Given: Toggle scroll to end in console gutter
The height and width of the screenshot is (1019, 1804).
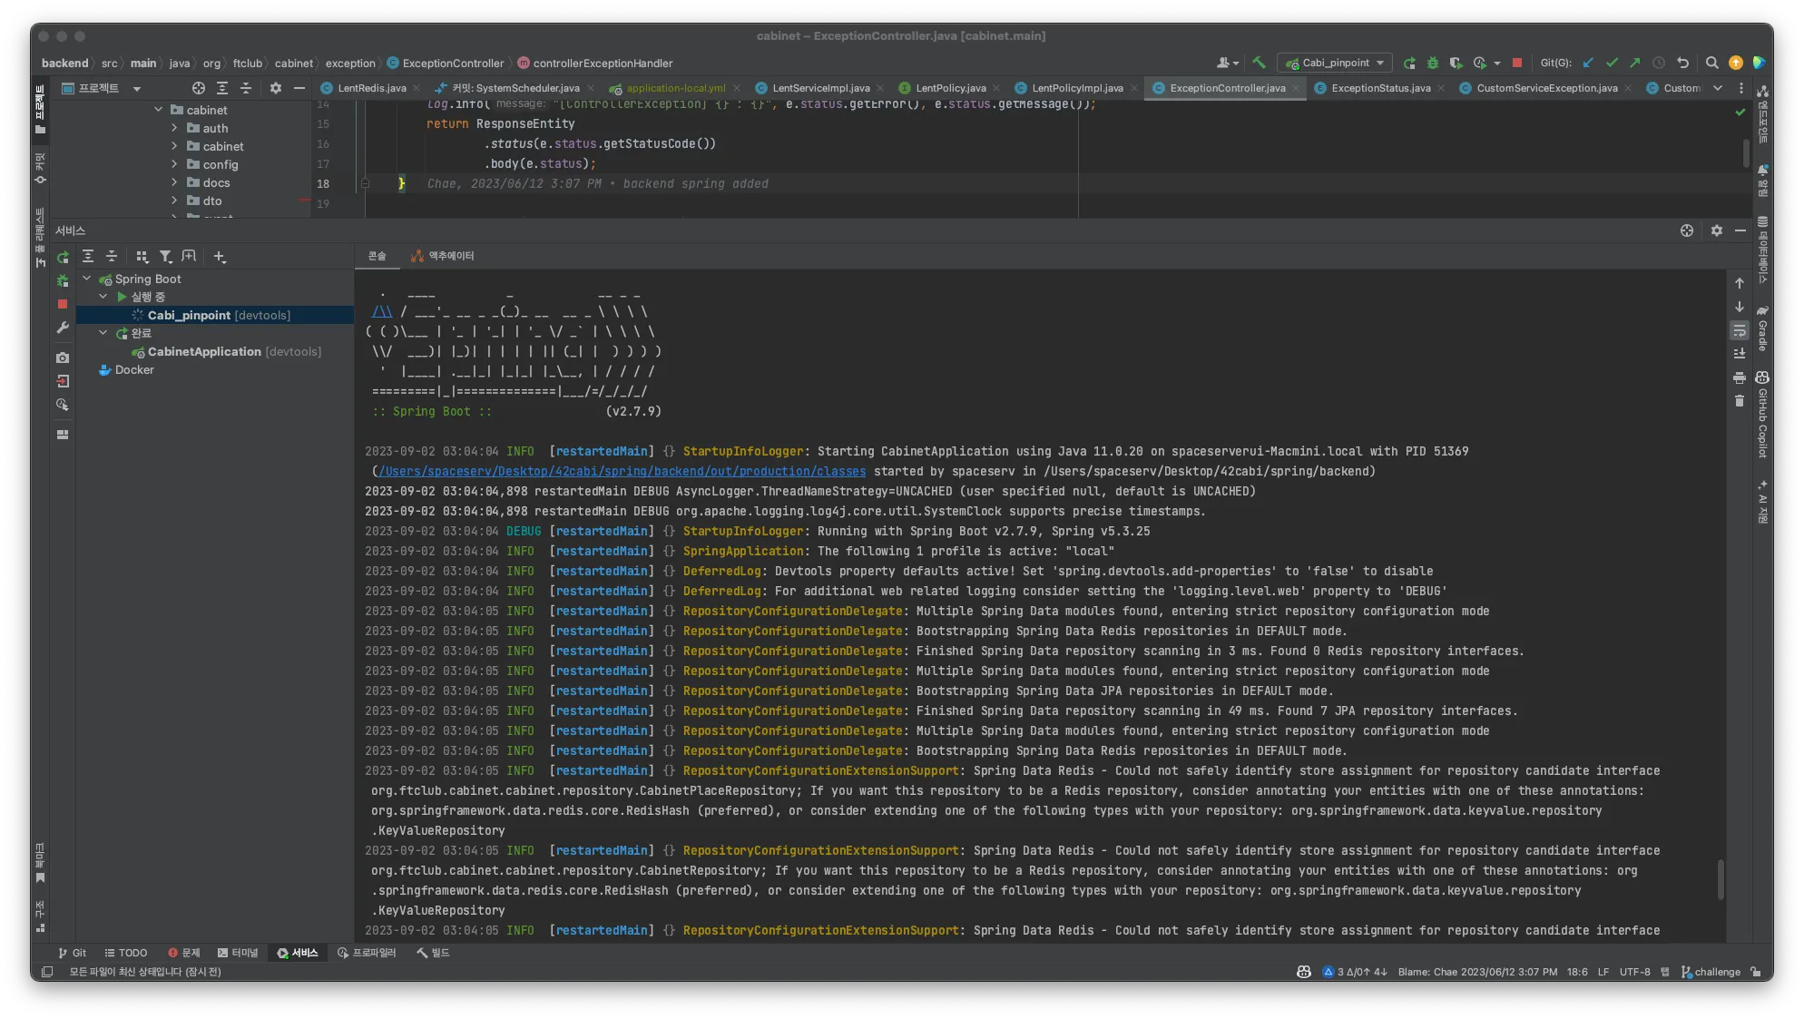Looking at the screenshot, I should [x=1739, y=354].
